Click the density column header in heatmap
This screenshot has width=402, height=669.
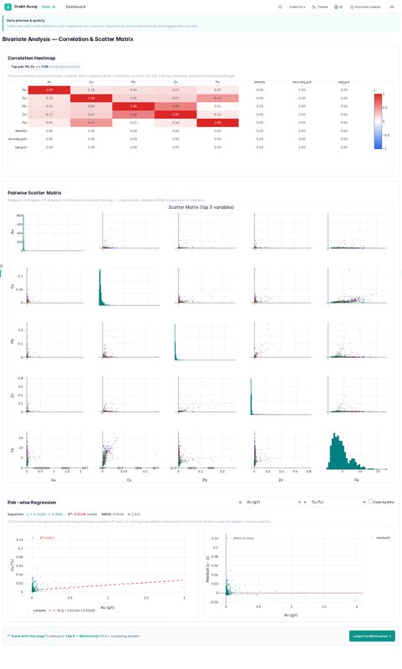pyautogui.click(x=260, y=82)
